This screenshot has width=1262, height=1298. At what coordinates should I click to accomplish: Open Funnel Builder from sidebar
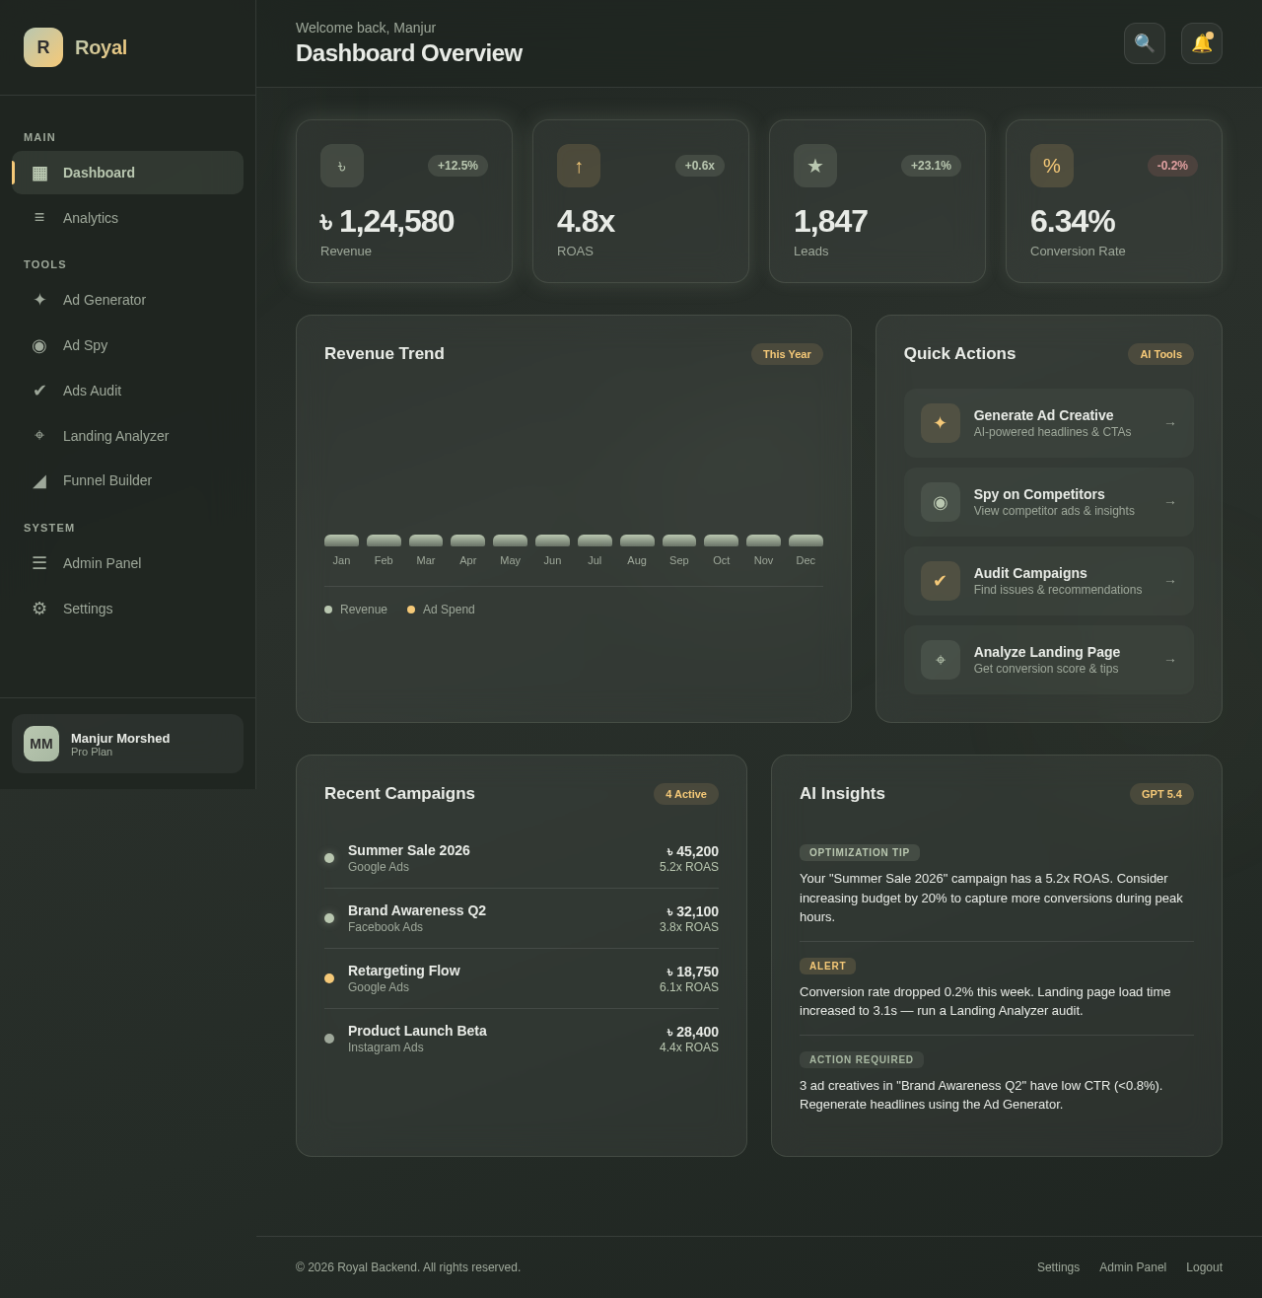pos(128,480)
